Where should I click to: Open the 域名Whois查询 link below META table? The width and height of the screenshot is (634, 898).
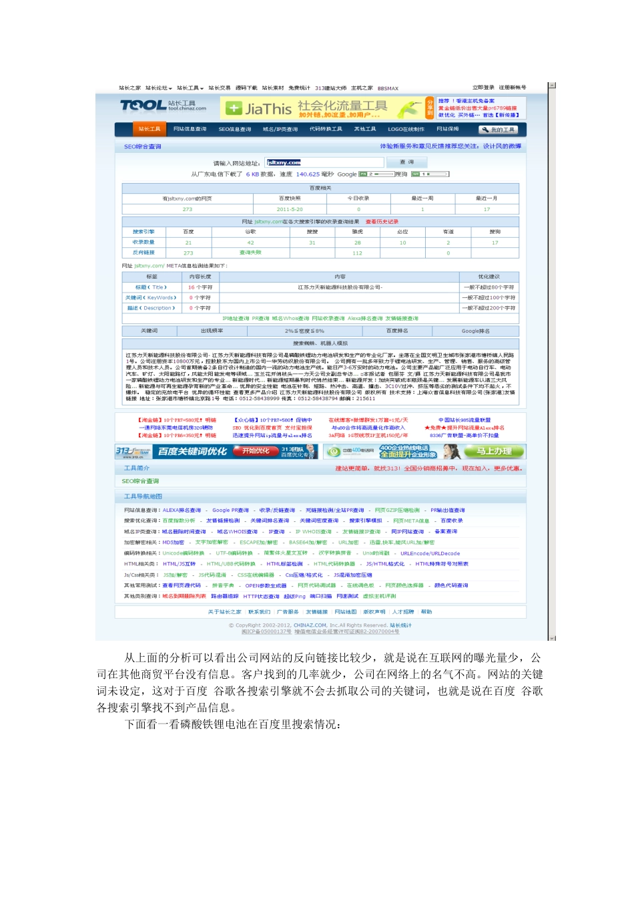(x=291, y=319)
